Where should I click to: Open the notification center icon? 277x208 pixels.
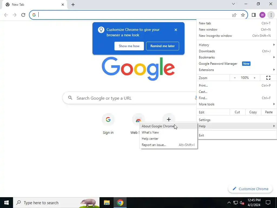point(268,203)
